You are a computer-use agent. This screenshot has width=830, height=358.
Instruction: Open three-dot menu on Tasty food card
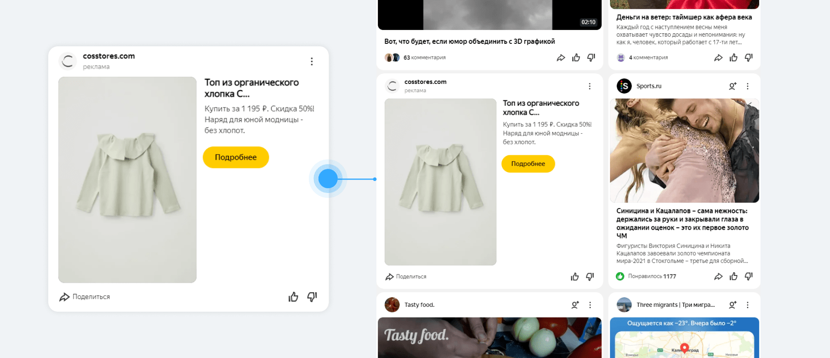point(590,305)
